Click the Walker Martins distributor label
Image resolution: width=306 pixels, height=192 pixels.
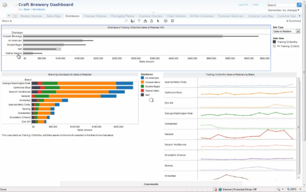[14, 53]
